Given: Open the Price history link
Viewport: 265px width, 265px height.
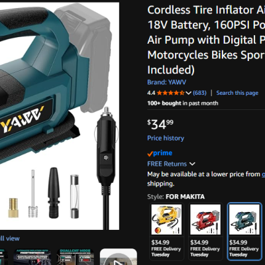Looking at the screenshot, I should coord(166,138).
